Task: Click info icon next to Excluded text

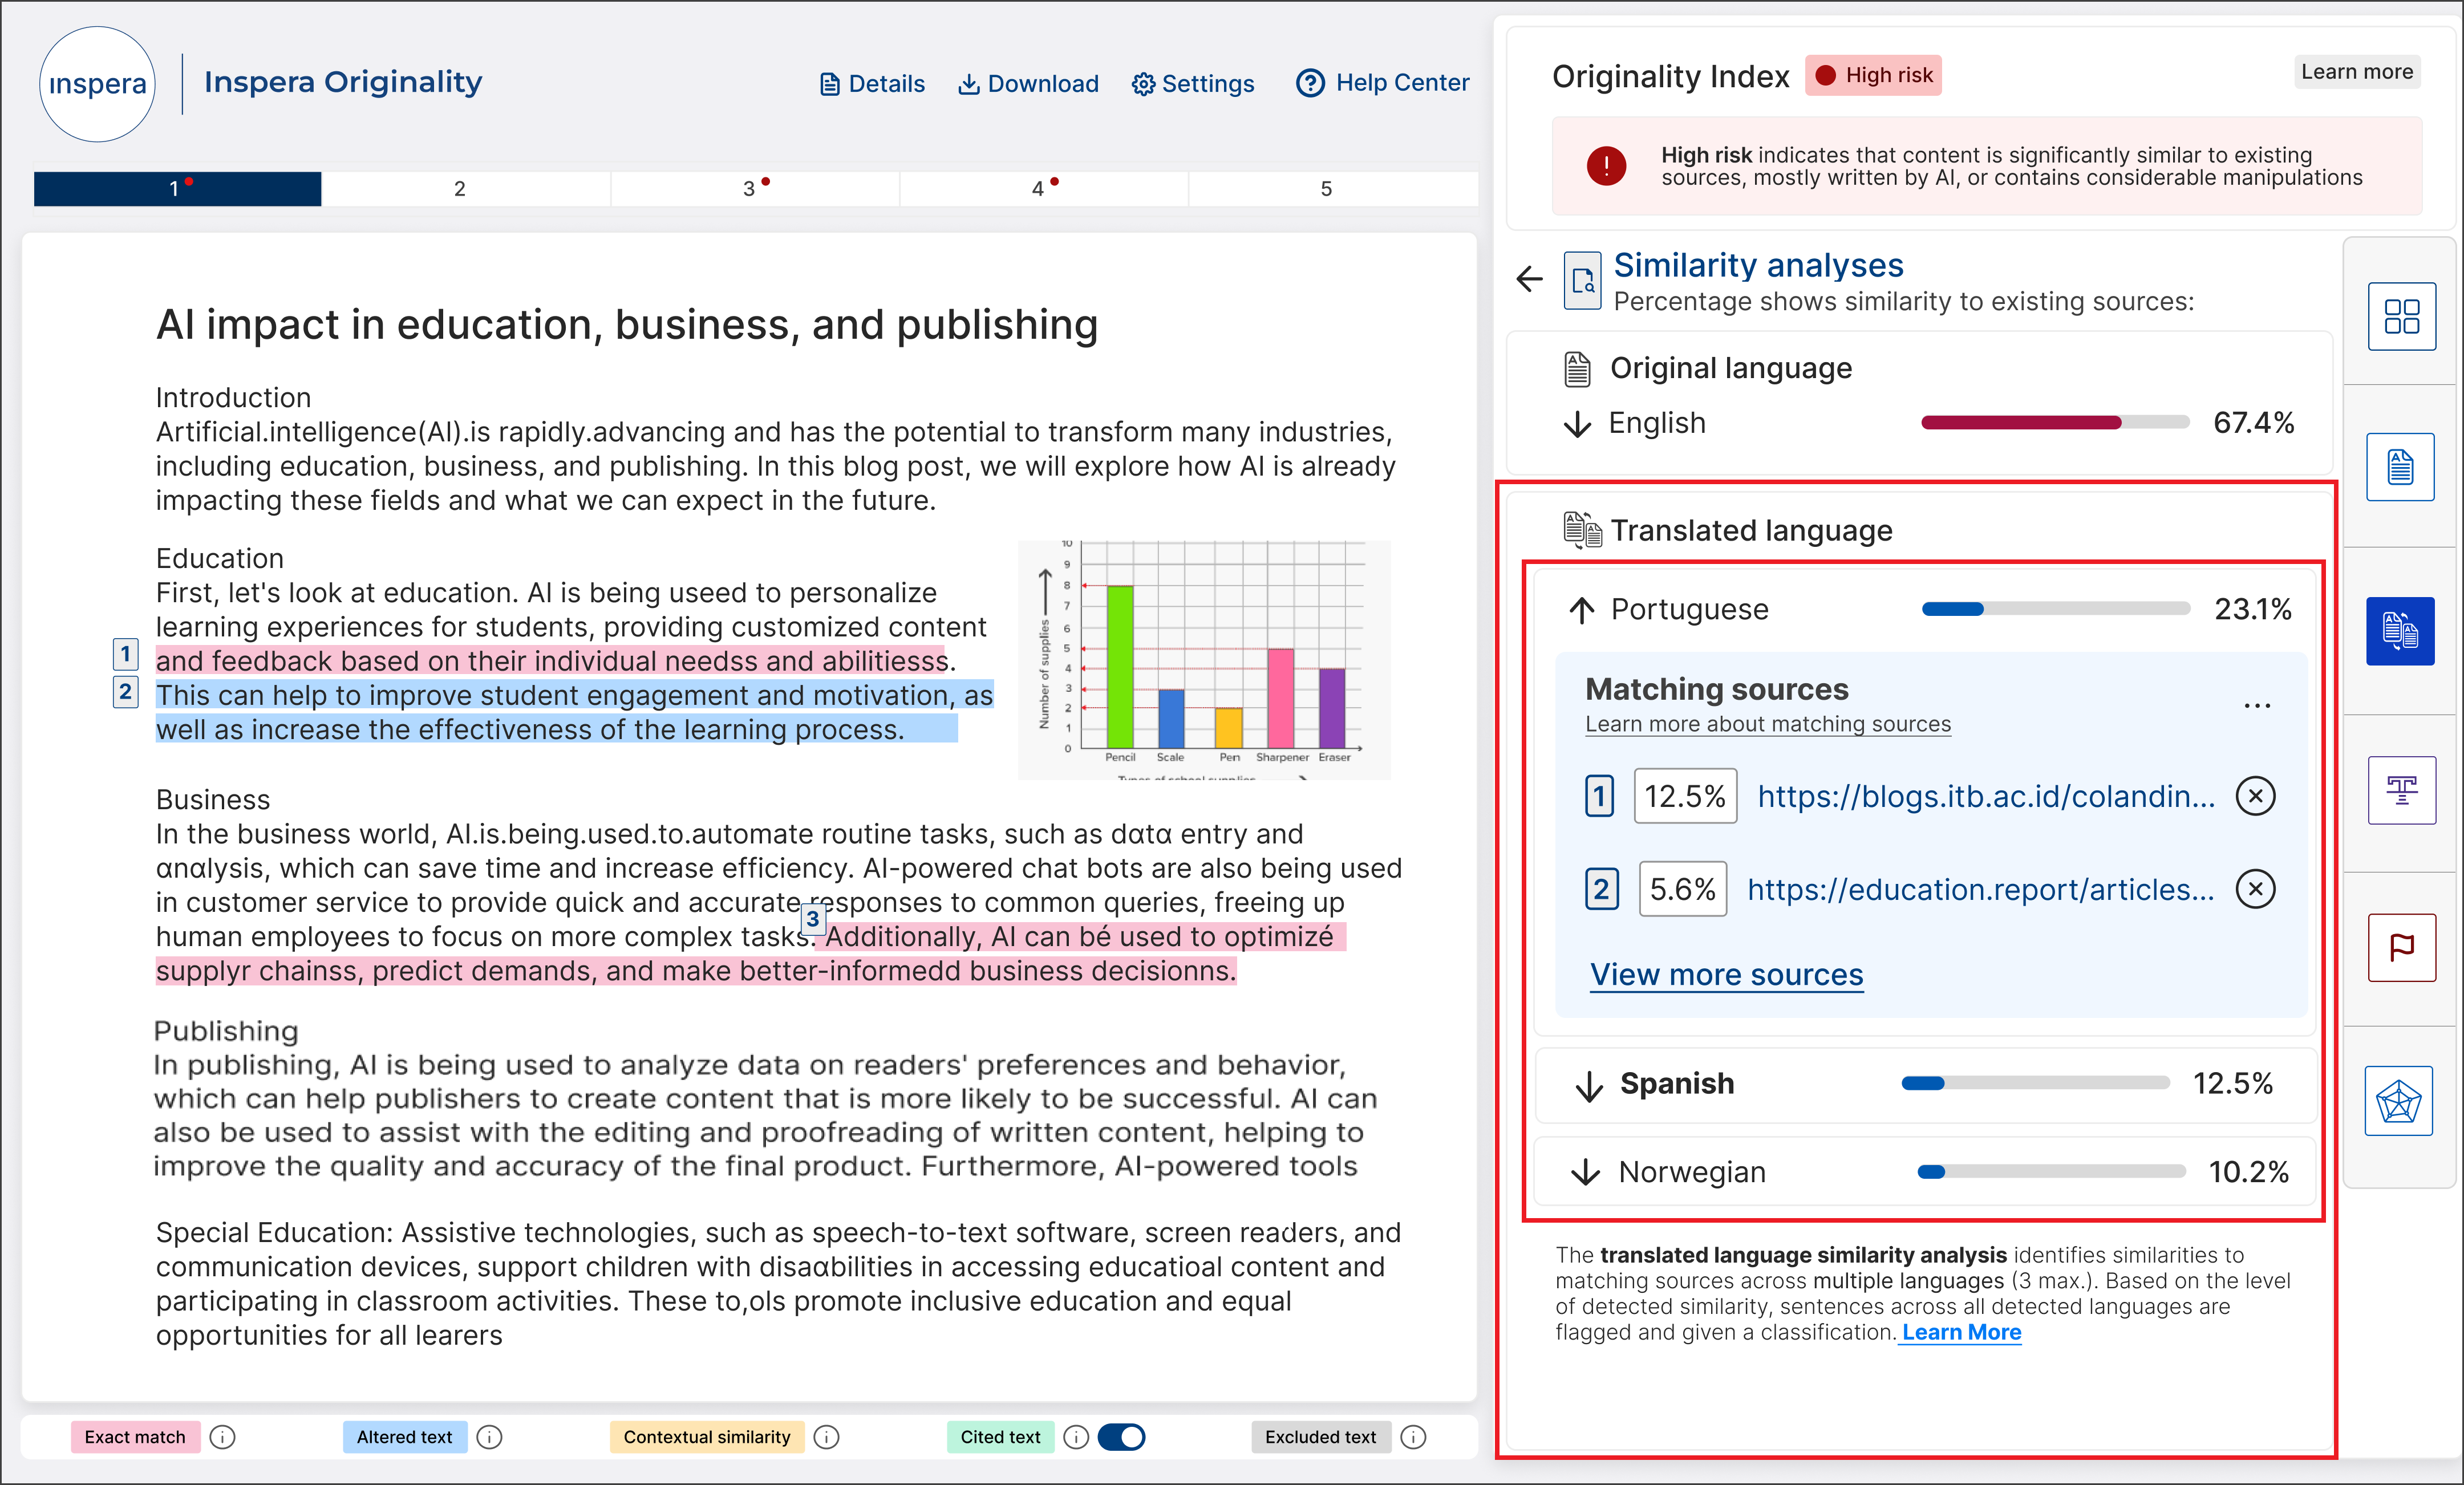Action: point(1413,1437)
